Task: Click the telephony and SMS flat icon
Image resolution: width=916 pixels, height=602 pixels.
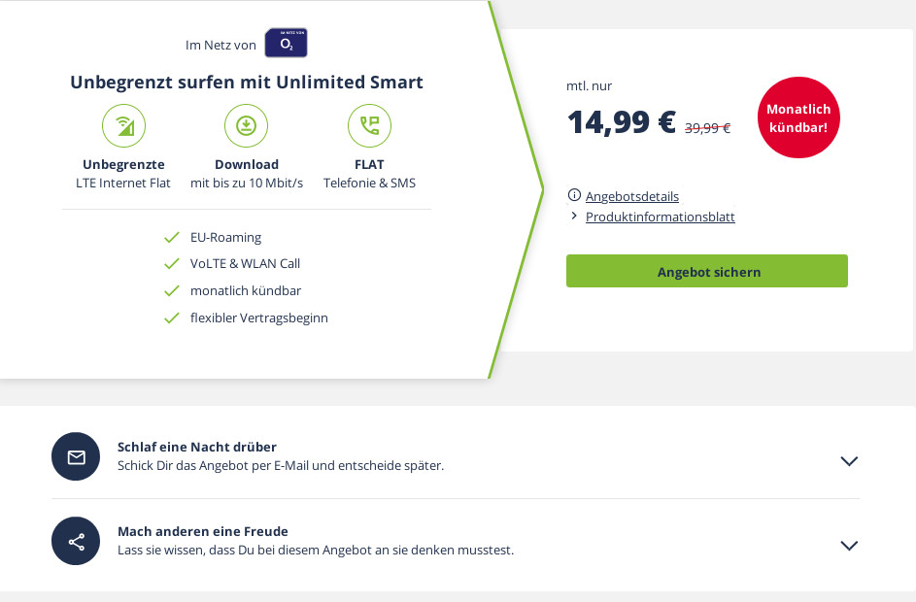Action: coord(369,125)
